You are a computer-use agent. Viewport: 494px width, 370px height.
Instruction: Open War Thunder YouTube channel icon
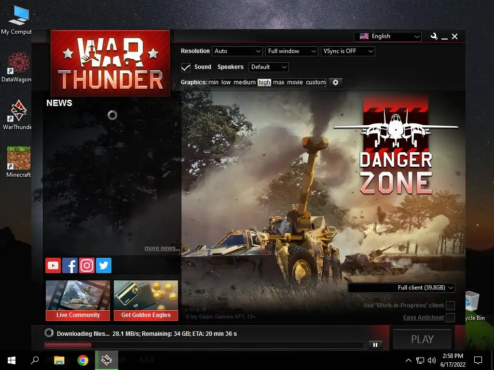(x=53, y=265)
